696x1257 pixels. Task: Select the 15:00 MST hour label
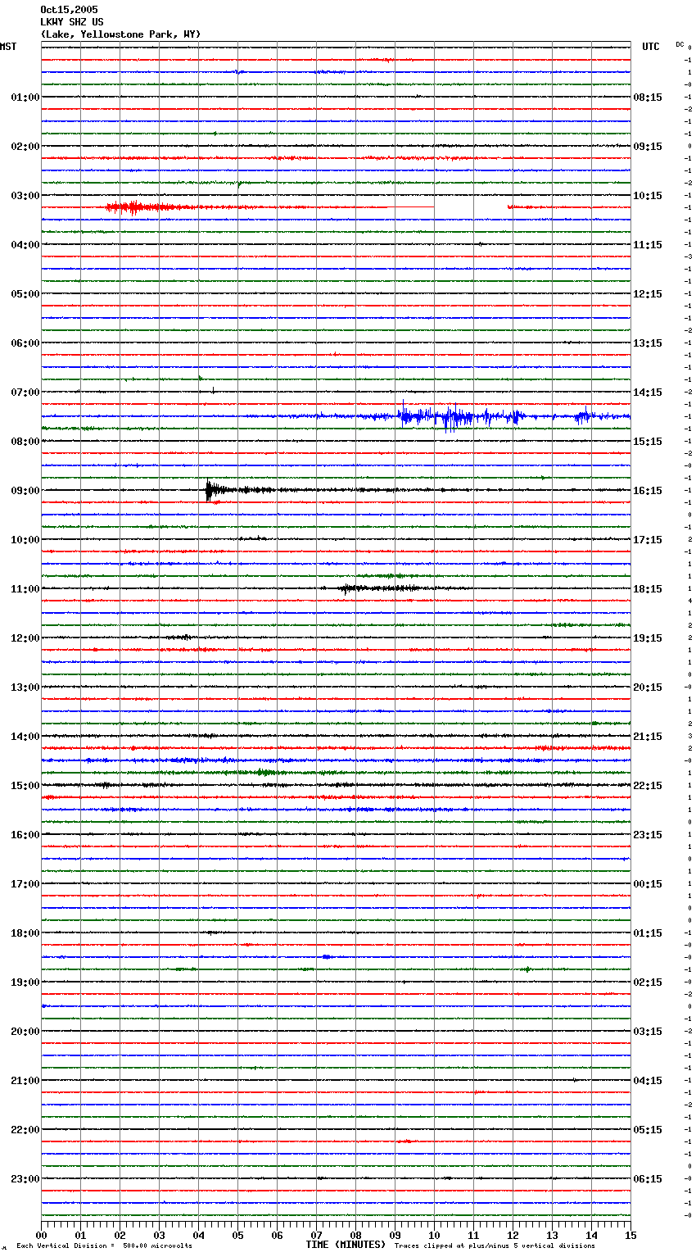coord(25,786)
